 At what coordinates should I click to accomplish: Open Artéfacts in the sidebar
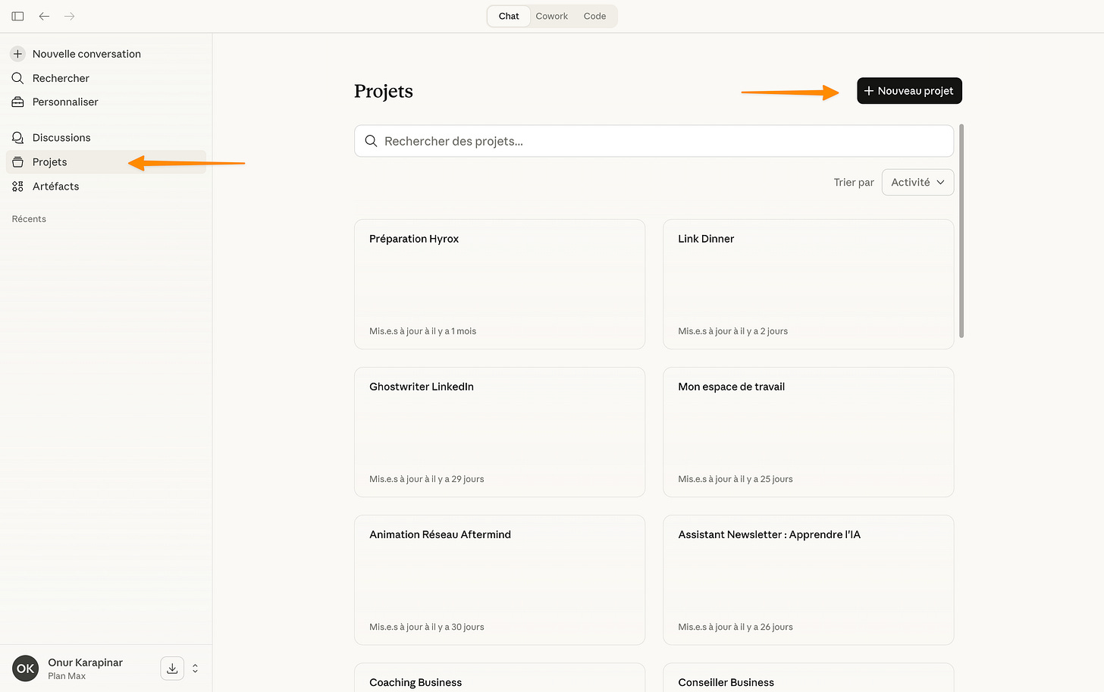tap(106, 186)
